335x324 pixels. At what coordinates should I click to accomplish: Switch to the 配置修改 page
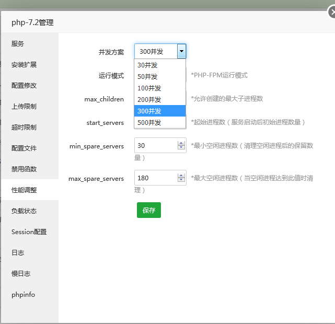[24, 86]
